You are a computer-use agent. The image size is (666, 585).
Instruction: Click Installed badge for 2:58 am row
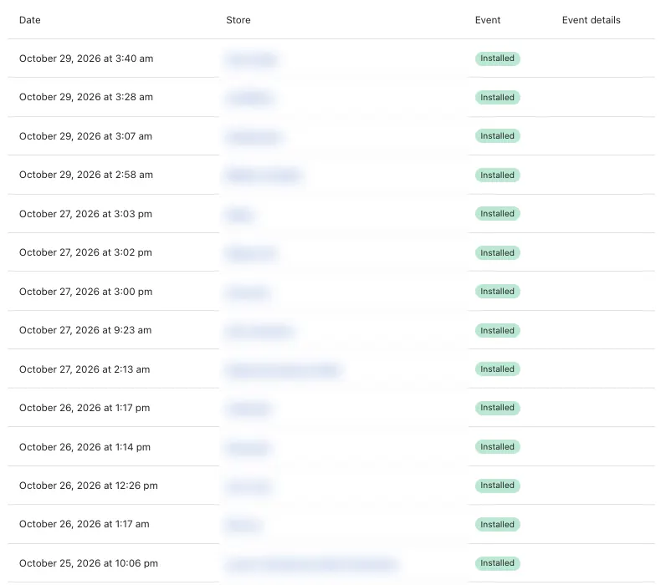[497, 175]
